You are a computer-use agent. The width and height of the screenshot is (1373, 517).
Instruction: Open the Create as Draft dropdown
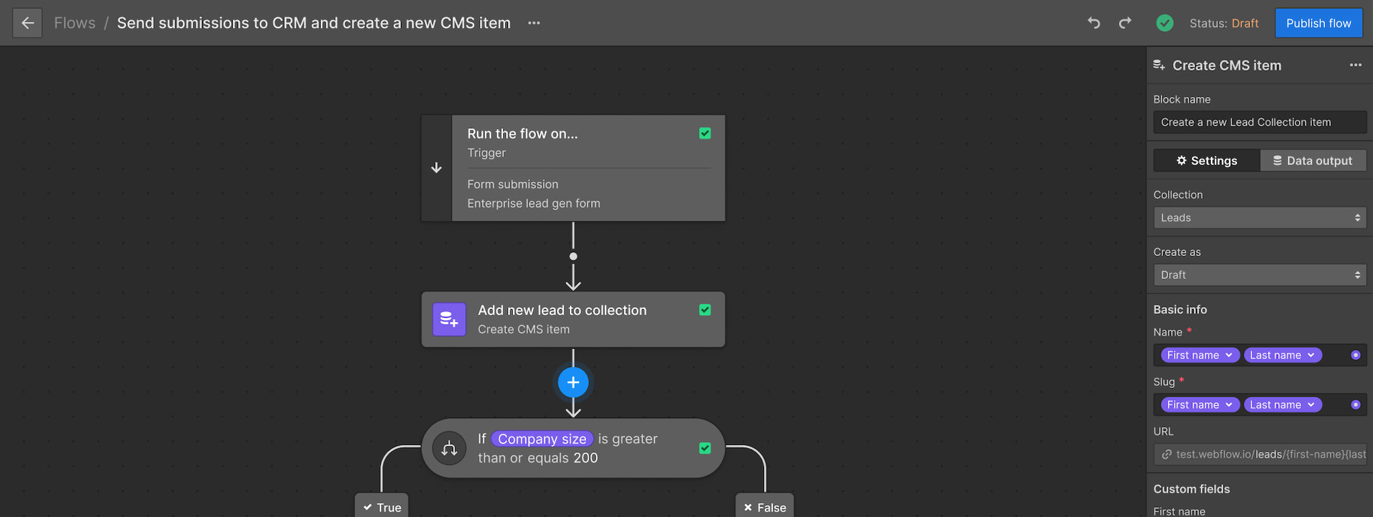pos(1259,275)
